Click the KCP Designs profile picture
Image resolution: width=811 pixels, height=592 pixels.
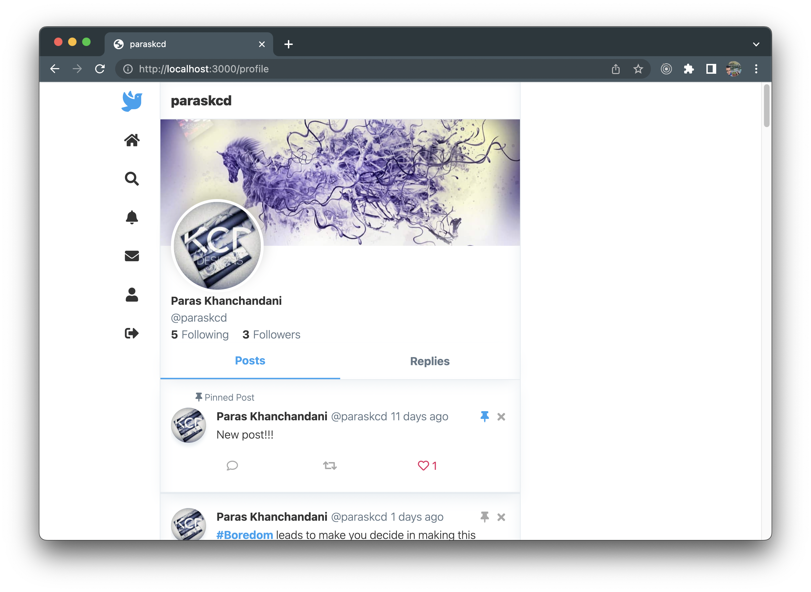(x=217, y=246)
